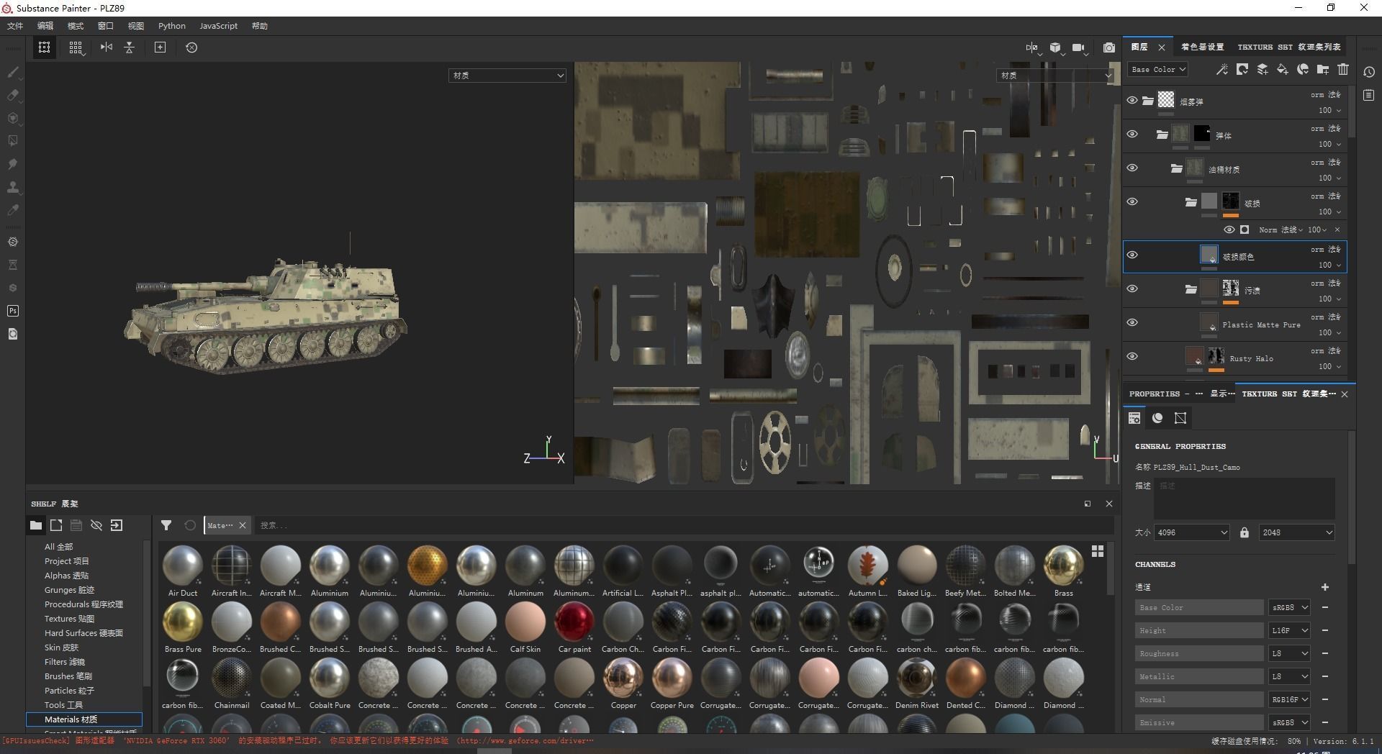
Task: Hide the 破损 layer folder
Action: point(1132,202)
